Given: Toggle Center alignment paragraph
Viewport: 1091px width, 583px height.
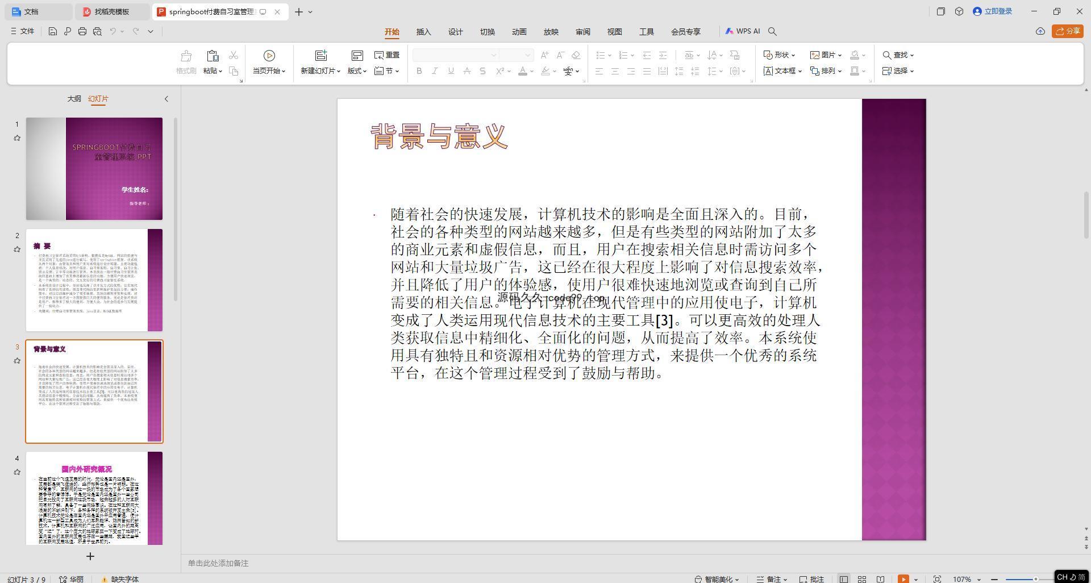Looking at the screenshot, I should point(615,71).
